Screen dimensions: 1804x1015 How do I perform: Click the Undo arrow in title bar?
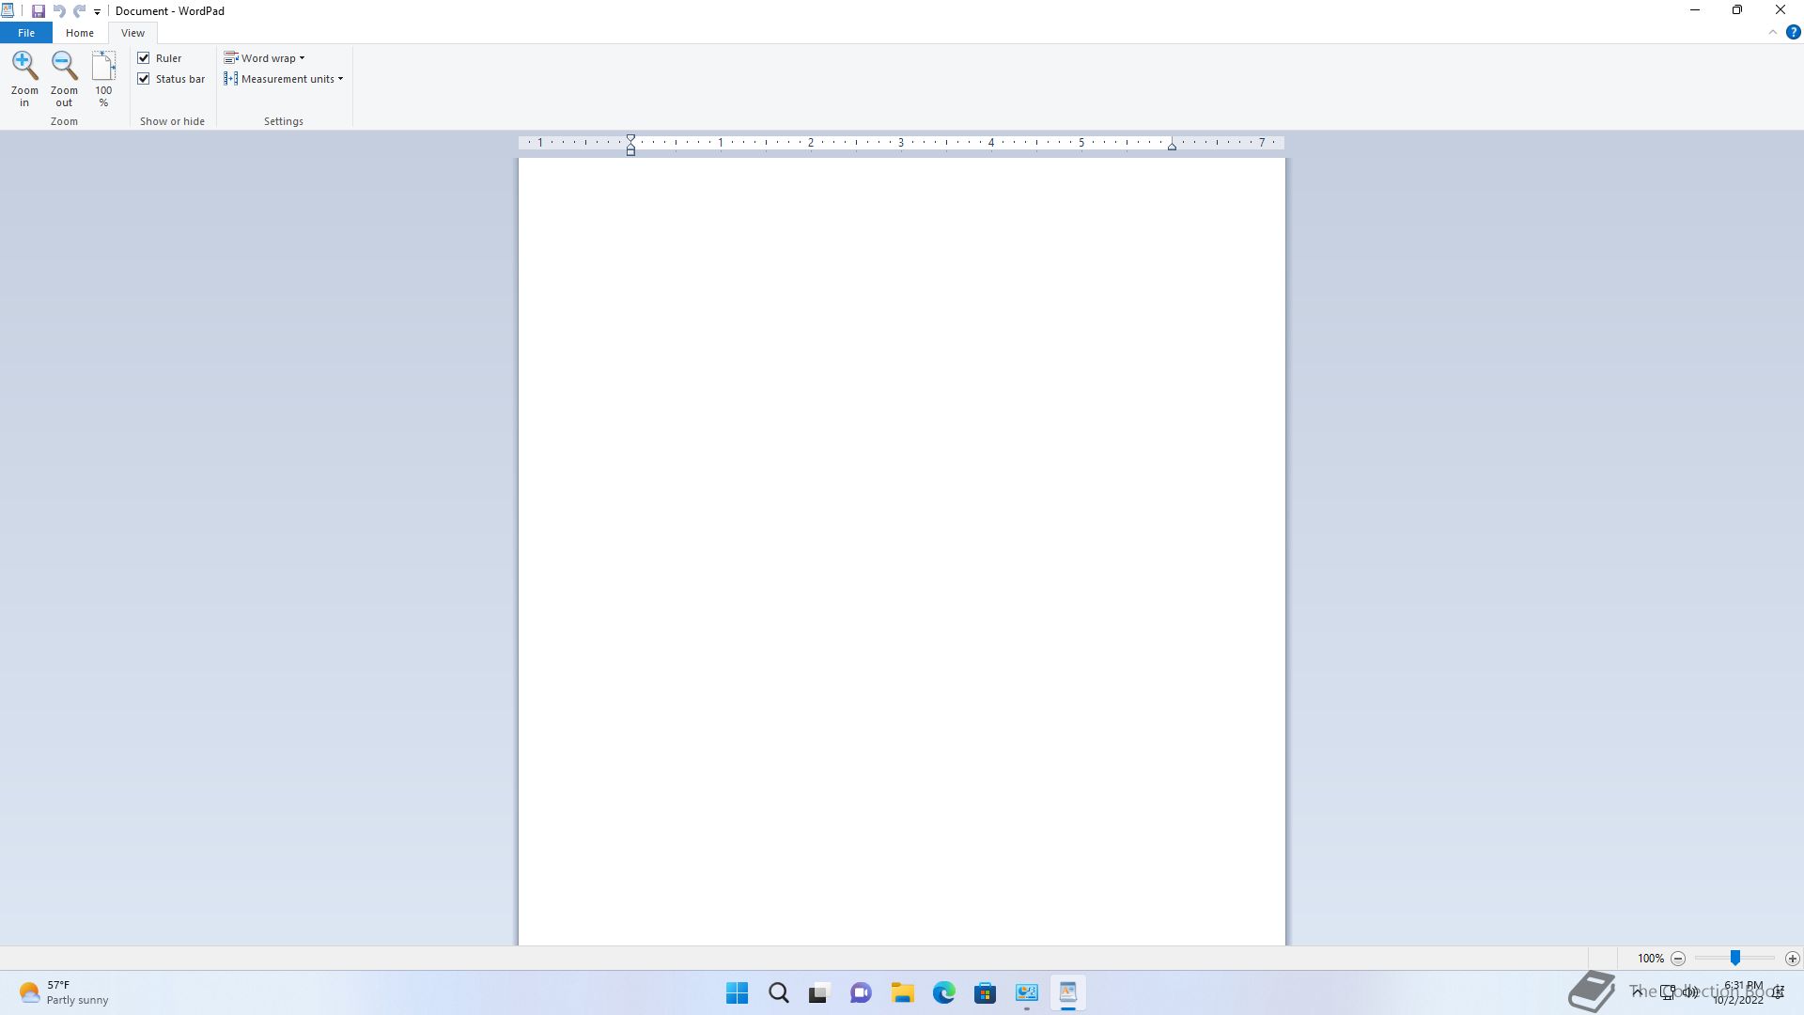(x=59, y=11)
